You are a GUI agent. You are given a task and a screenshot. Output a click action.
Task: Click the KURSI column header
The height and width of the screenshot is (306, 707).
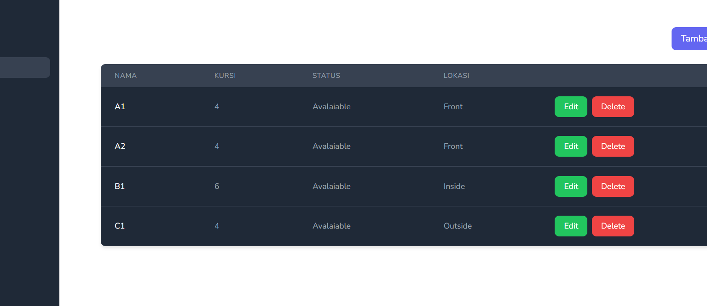[x=225, y=76]
